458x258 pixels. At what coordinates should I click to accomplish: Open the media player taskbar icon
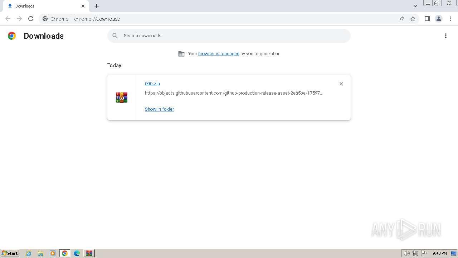tap(53, 253)
